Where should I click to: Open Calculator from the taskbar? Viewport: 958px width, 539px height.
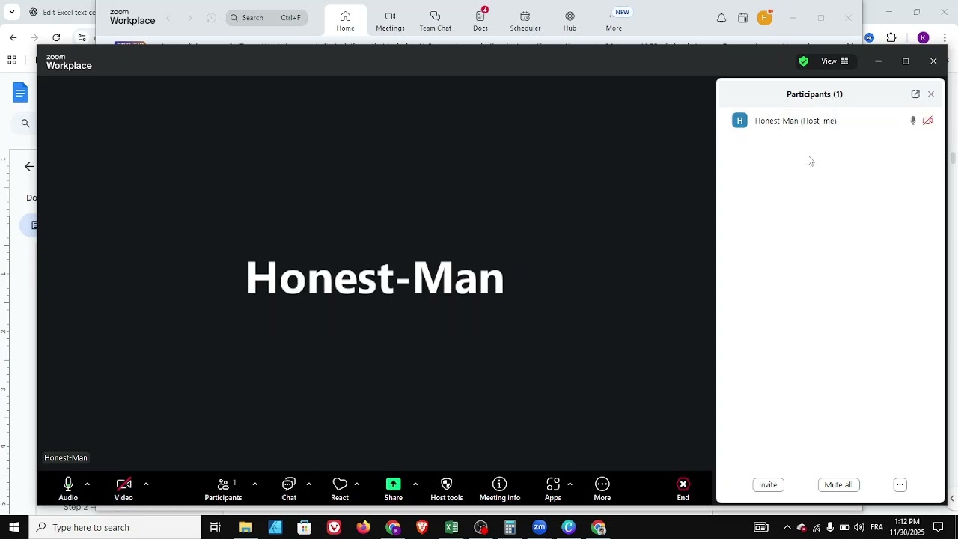click(510, 527)
